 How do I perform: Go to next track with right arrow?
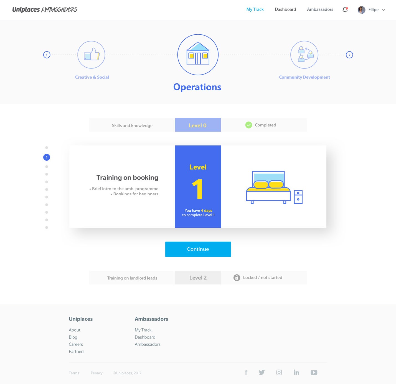click(349, 55)
